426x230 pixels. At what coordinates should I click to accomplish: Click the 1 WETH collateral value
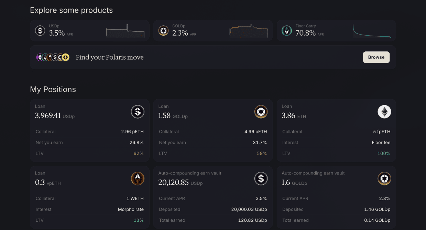point(135,198)
